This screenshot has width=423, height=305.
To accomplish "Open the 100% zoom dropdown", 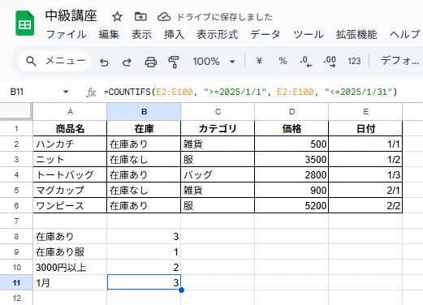I will 214,62.
